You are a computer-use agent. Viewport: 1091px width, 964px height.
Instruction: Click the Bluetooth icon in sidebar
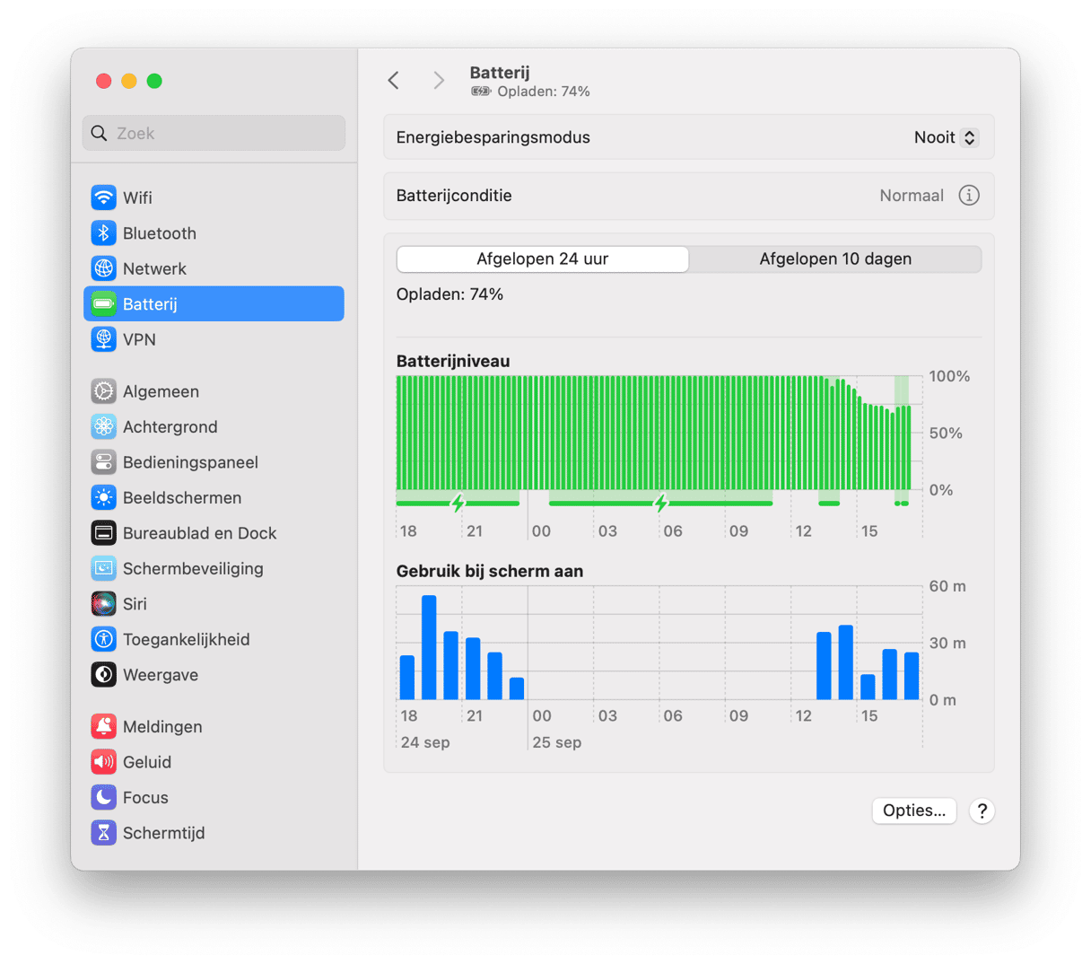tap(104, 233)
